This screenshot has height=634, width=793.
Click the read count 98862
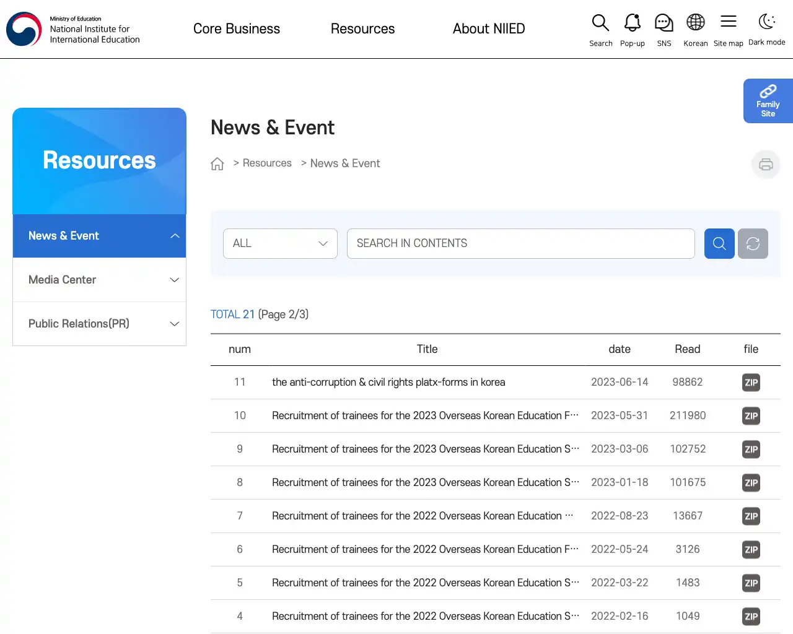point(688,382)
